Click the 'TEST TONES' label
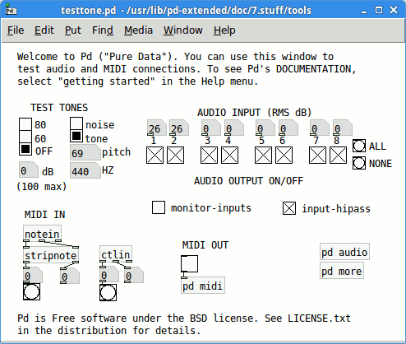Image resolution: width=406 pixels, height=344 pixels. 59,107
